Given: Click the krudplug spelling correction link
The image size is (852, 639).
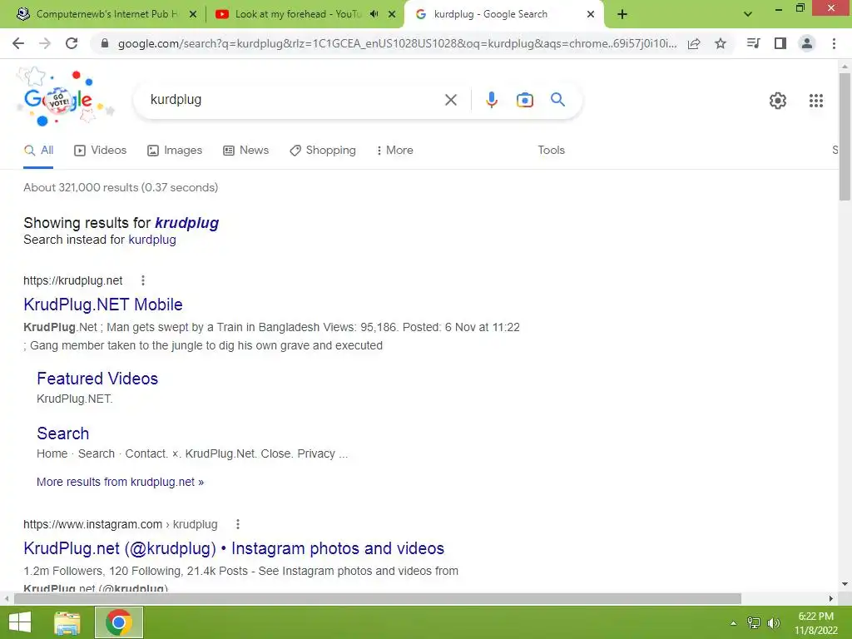Looking at the screenshot, I should coord(187,223).
